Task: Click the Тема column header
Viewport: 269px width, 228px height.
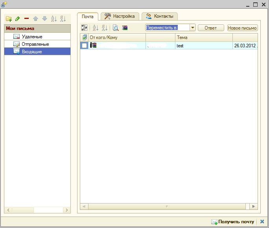Action: 204,37
